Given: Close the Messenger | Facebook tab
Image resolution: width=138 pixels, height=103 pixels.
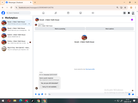Looking at the screenshot, I should point(31,2).
